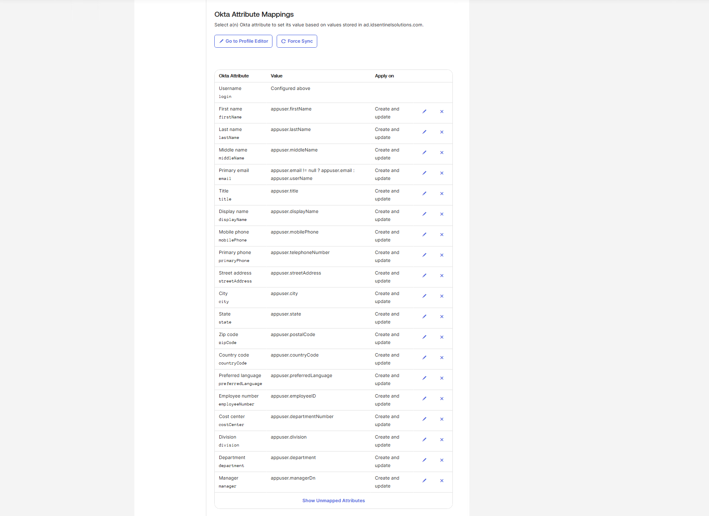The height and width of the screenshot is (516, 709).
Task: Select the appuser.firstName value text
Action: coord(291,109)
